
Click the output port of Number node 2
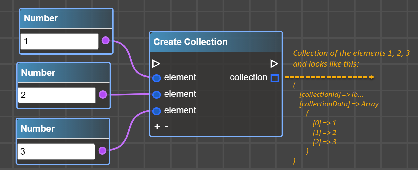[103, 95]
